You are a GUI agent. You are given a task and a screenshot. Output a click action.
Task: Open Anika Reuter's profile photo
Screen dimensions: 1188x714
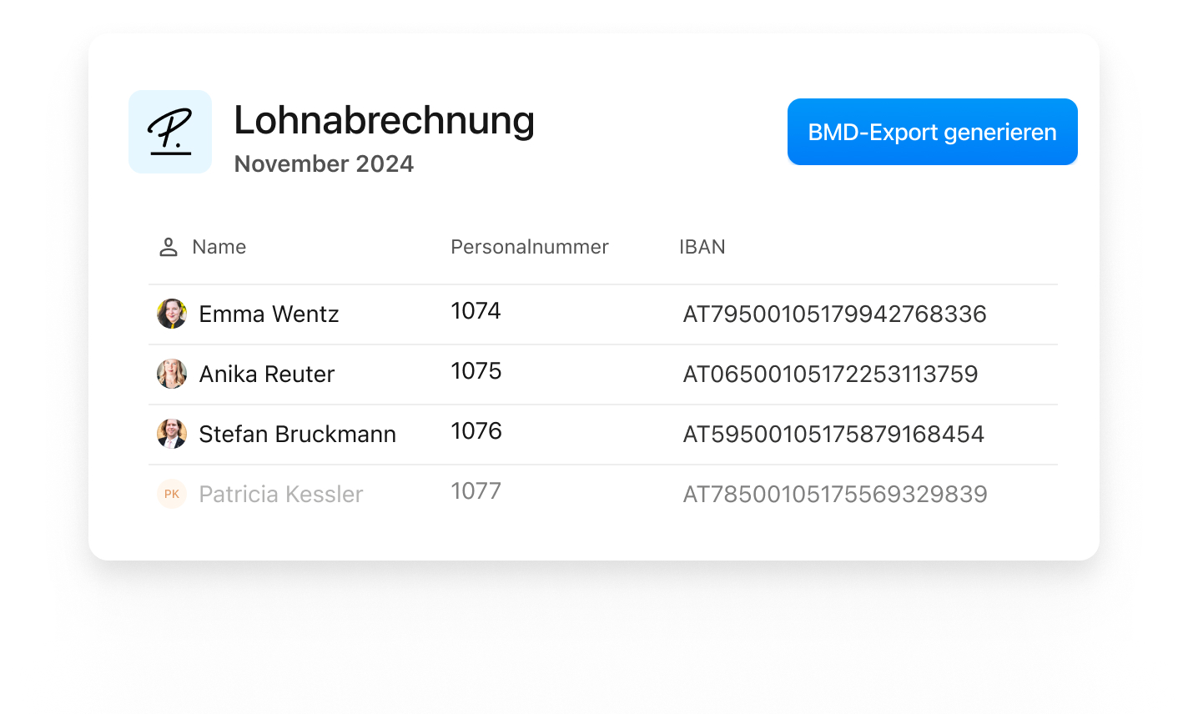tap(172, 374)
